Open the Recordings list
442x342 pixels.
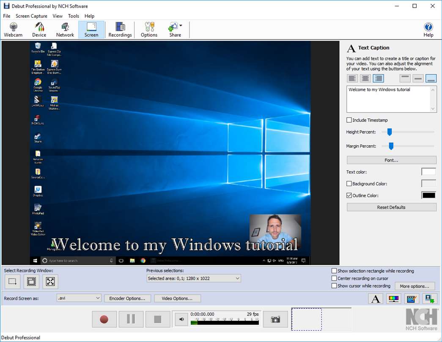tap(120, 30)
